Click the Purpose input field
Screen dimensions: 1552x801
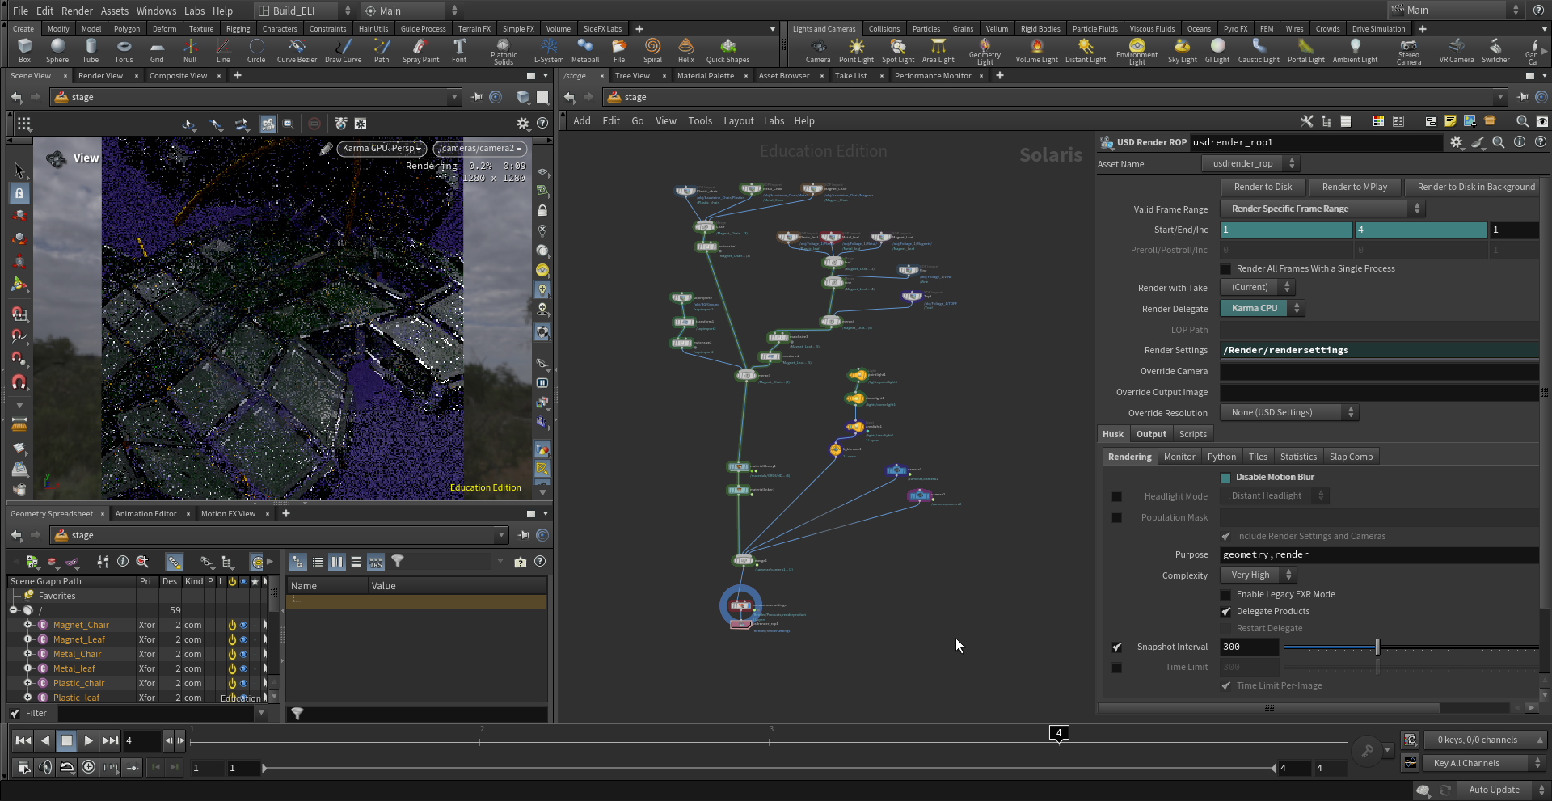pyautogui.click(x=1379, y=555)
